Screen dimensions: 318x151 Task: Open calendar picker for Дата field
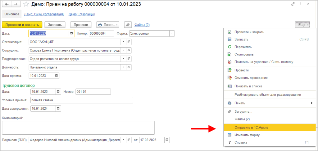tap(71, 33)
